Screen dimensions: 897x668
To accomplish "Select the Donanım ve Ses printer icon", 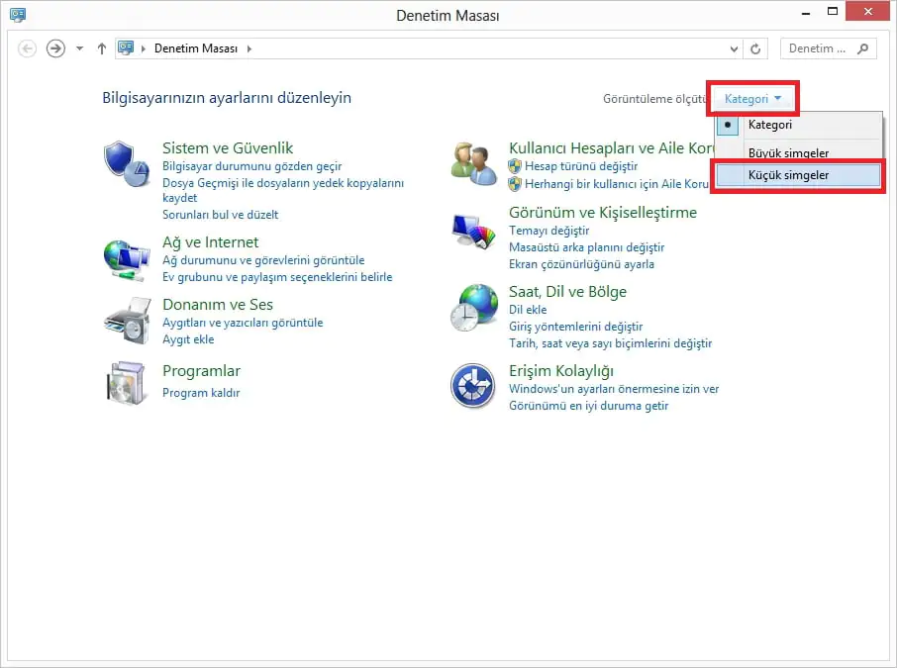I will tap(127, 319).
